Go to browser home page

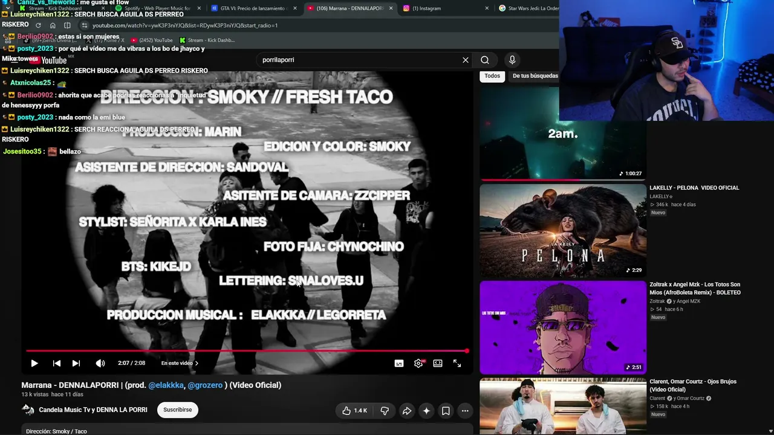pos(53,25)
